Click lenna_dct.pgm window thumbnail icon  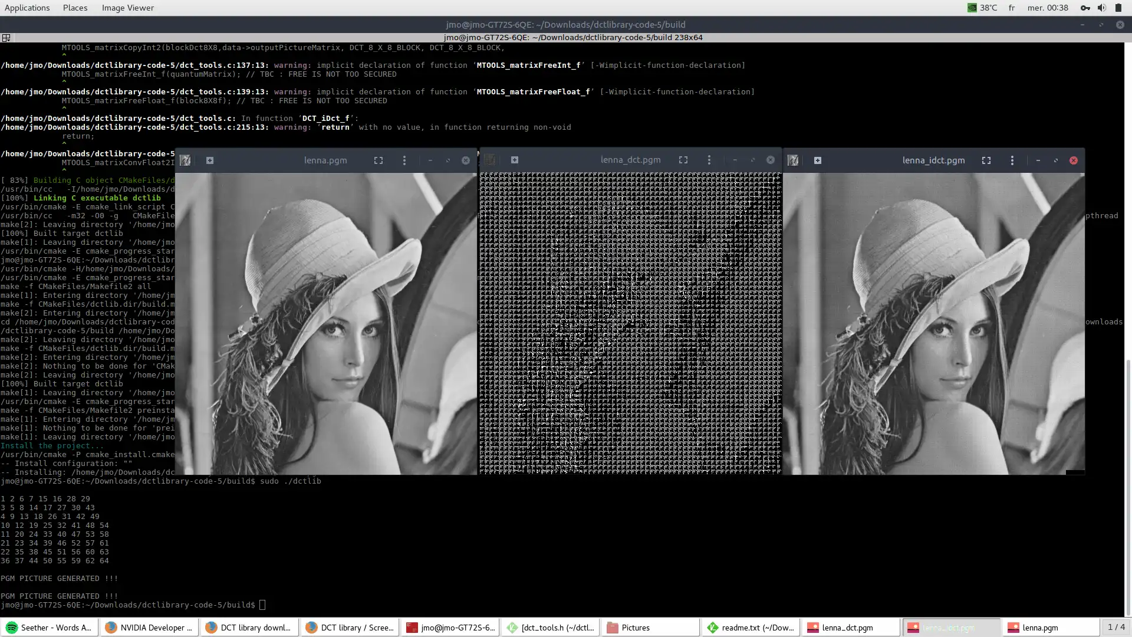[489, 160]
